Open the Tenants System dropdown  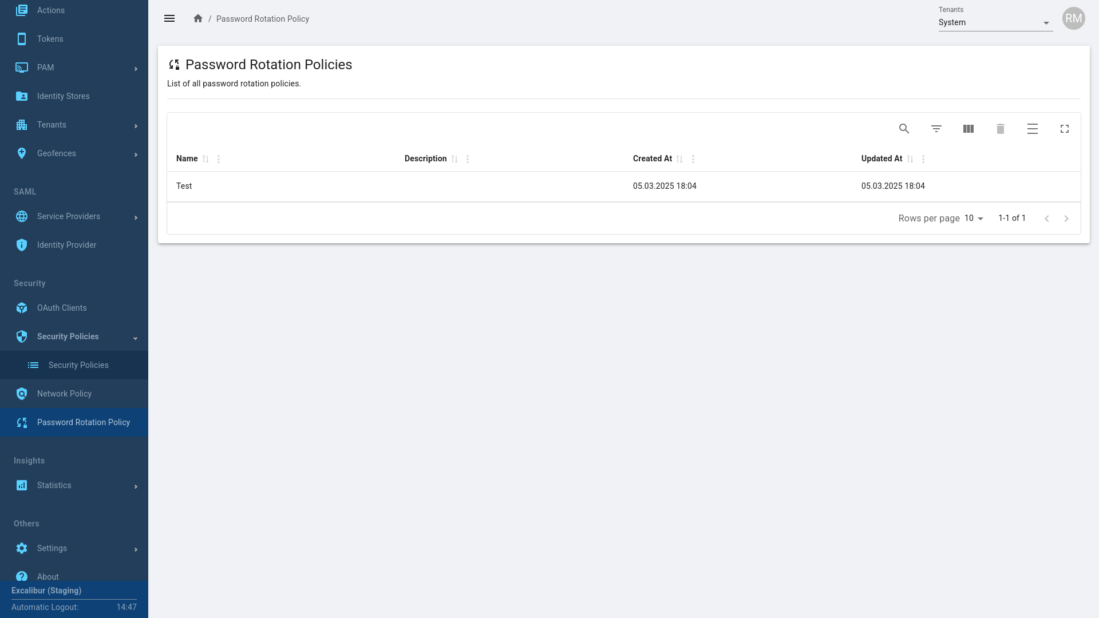pyautogui.click(x=995, y=23)
